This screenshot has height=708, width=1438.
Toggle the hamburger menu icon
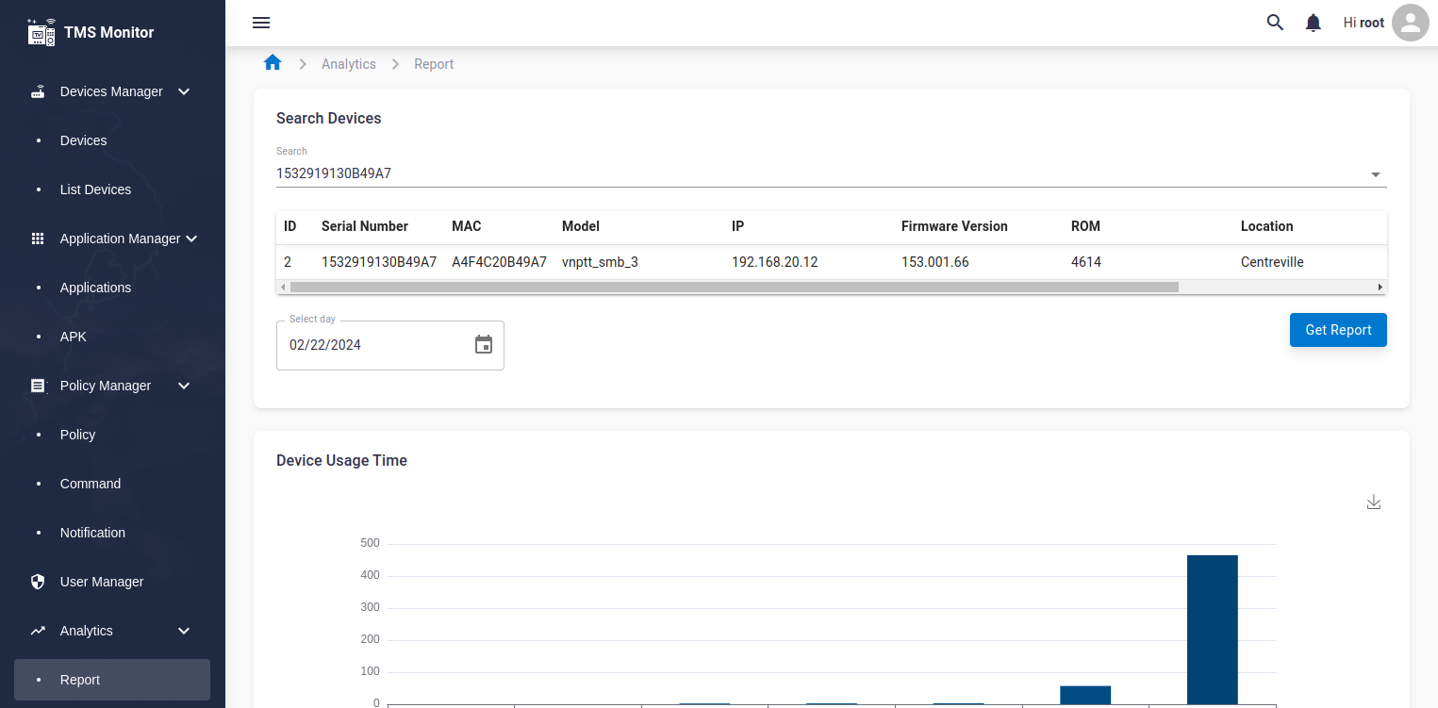coord(261,23)
